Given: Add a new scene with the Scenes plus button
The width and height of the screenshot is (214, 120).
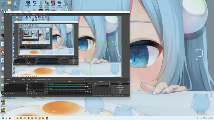Looking at the screenshot, I should 5,94.
